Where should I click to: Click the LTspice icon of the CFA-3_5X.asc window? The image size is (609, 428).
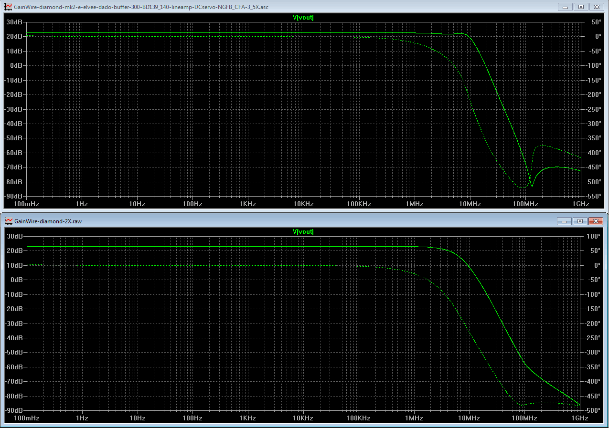point(9,7)
